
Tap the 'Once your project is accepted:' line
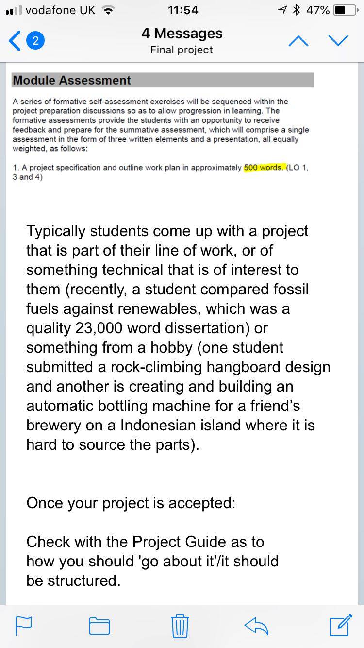[x=131, y=503]
